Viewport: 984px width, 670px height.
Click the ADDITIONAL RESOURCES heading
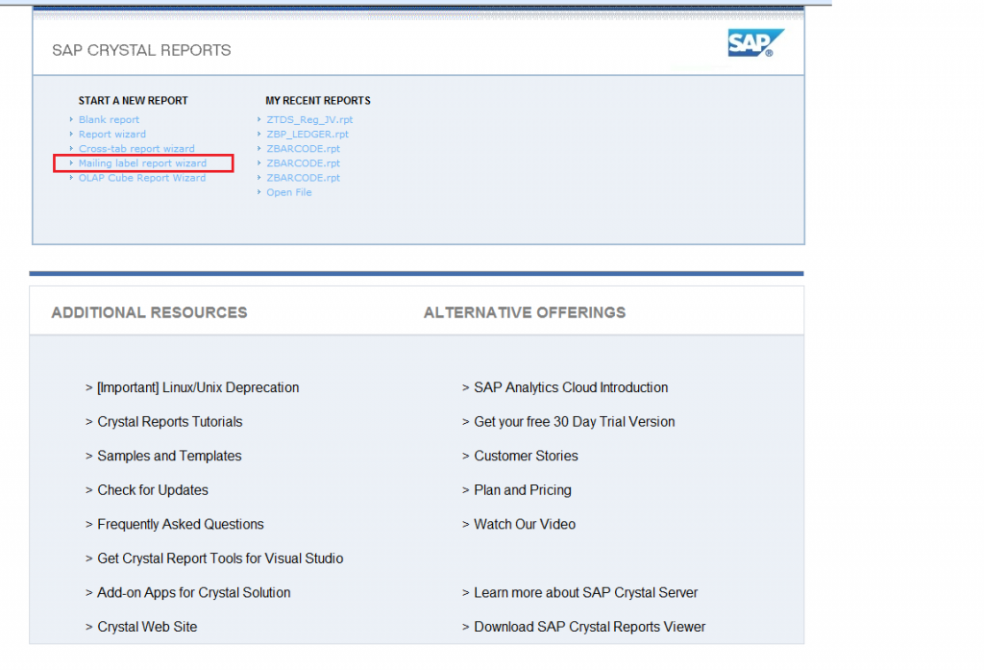(149, 312)
